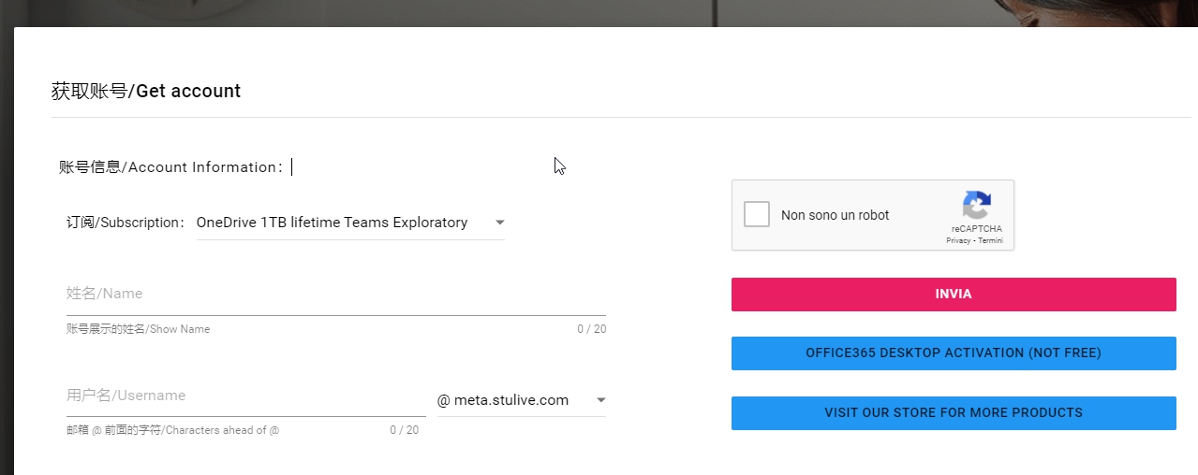Click Visit Our Store For More Products
The width and height of the screenshot is (1198, 475).
[x=954, y=412]
